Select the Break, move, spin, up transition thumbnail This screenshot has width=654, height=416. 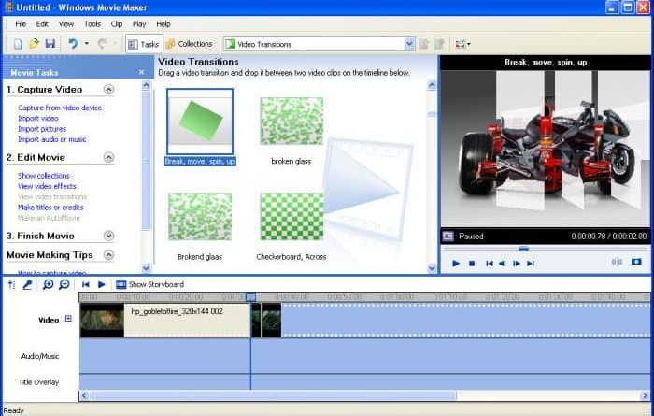click(200, 122)
